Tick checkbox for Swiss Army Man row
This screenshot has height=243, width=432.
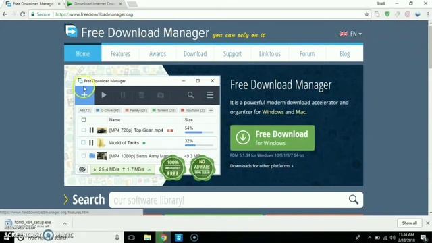(x=84, y=156)
